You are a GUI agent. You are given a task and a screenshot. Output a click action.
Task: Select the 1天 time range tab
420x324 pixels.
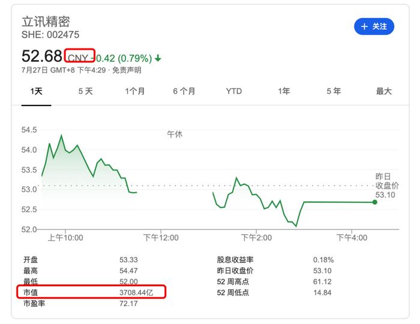[36, 92]
